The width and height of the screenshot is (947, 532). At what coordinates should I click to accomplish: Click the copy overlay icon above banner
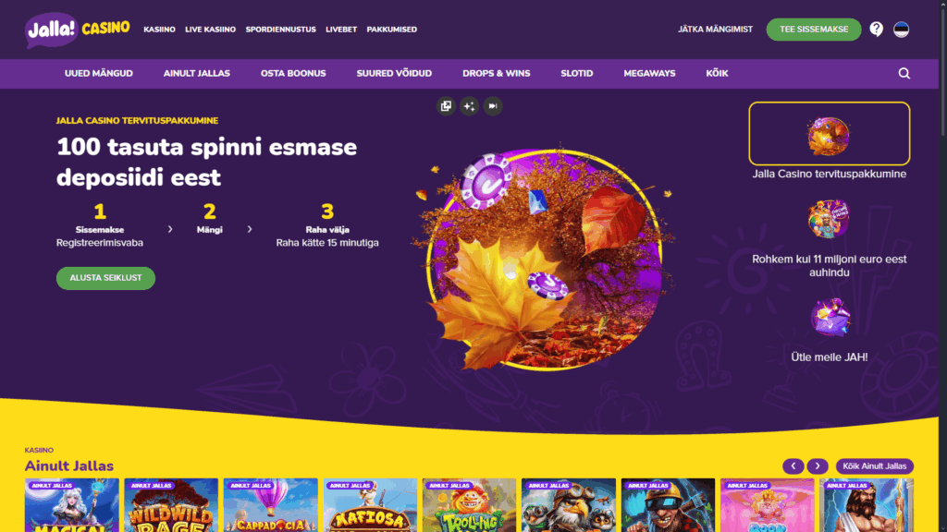446,106
